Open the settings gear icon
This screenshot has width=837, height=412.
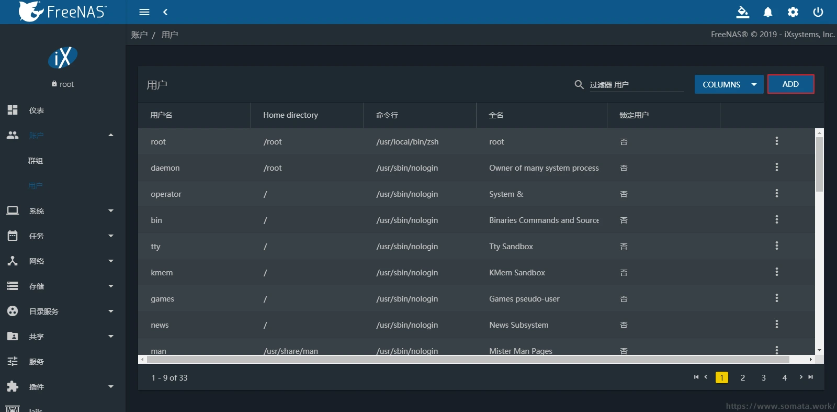coord(793,12)
